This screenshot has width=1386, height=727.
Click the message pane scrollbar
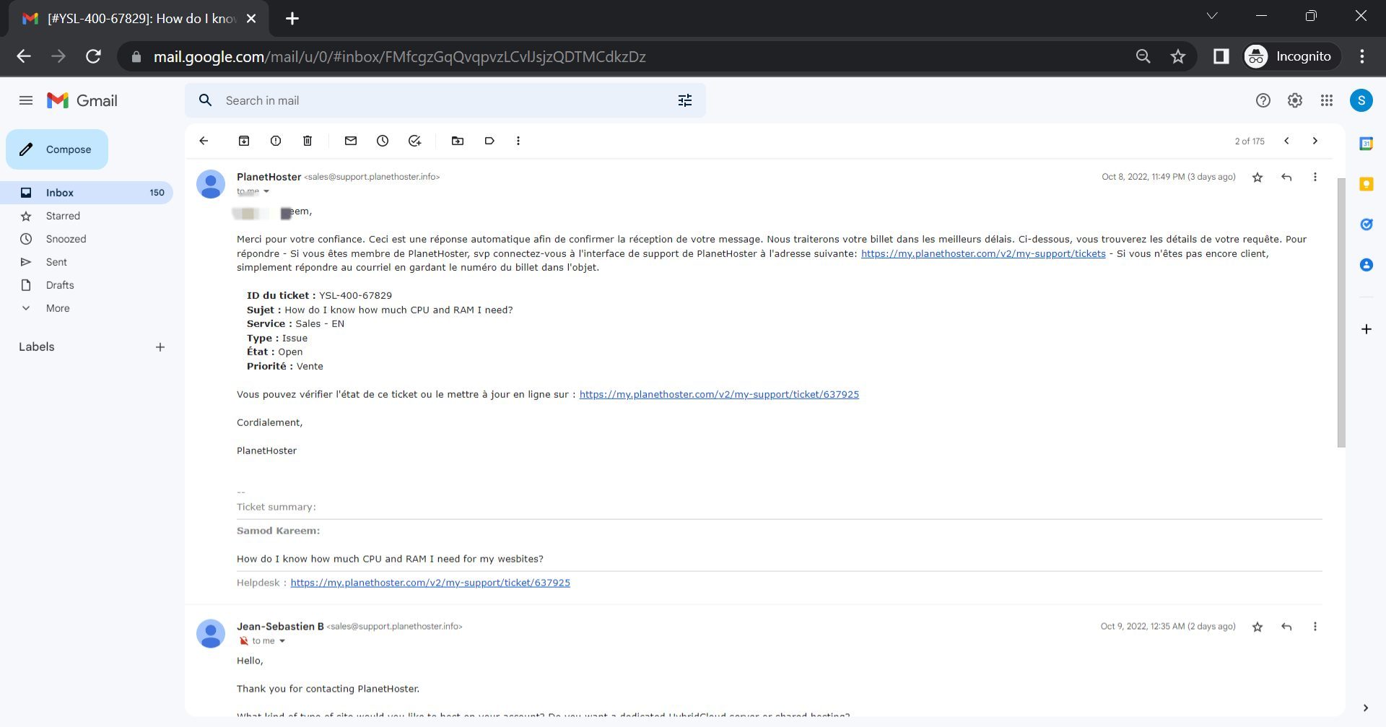tap(1341, 313)
